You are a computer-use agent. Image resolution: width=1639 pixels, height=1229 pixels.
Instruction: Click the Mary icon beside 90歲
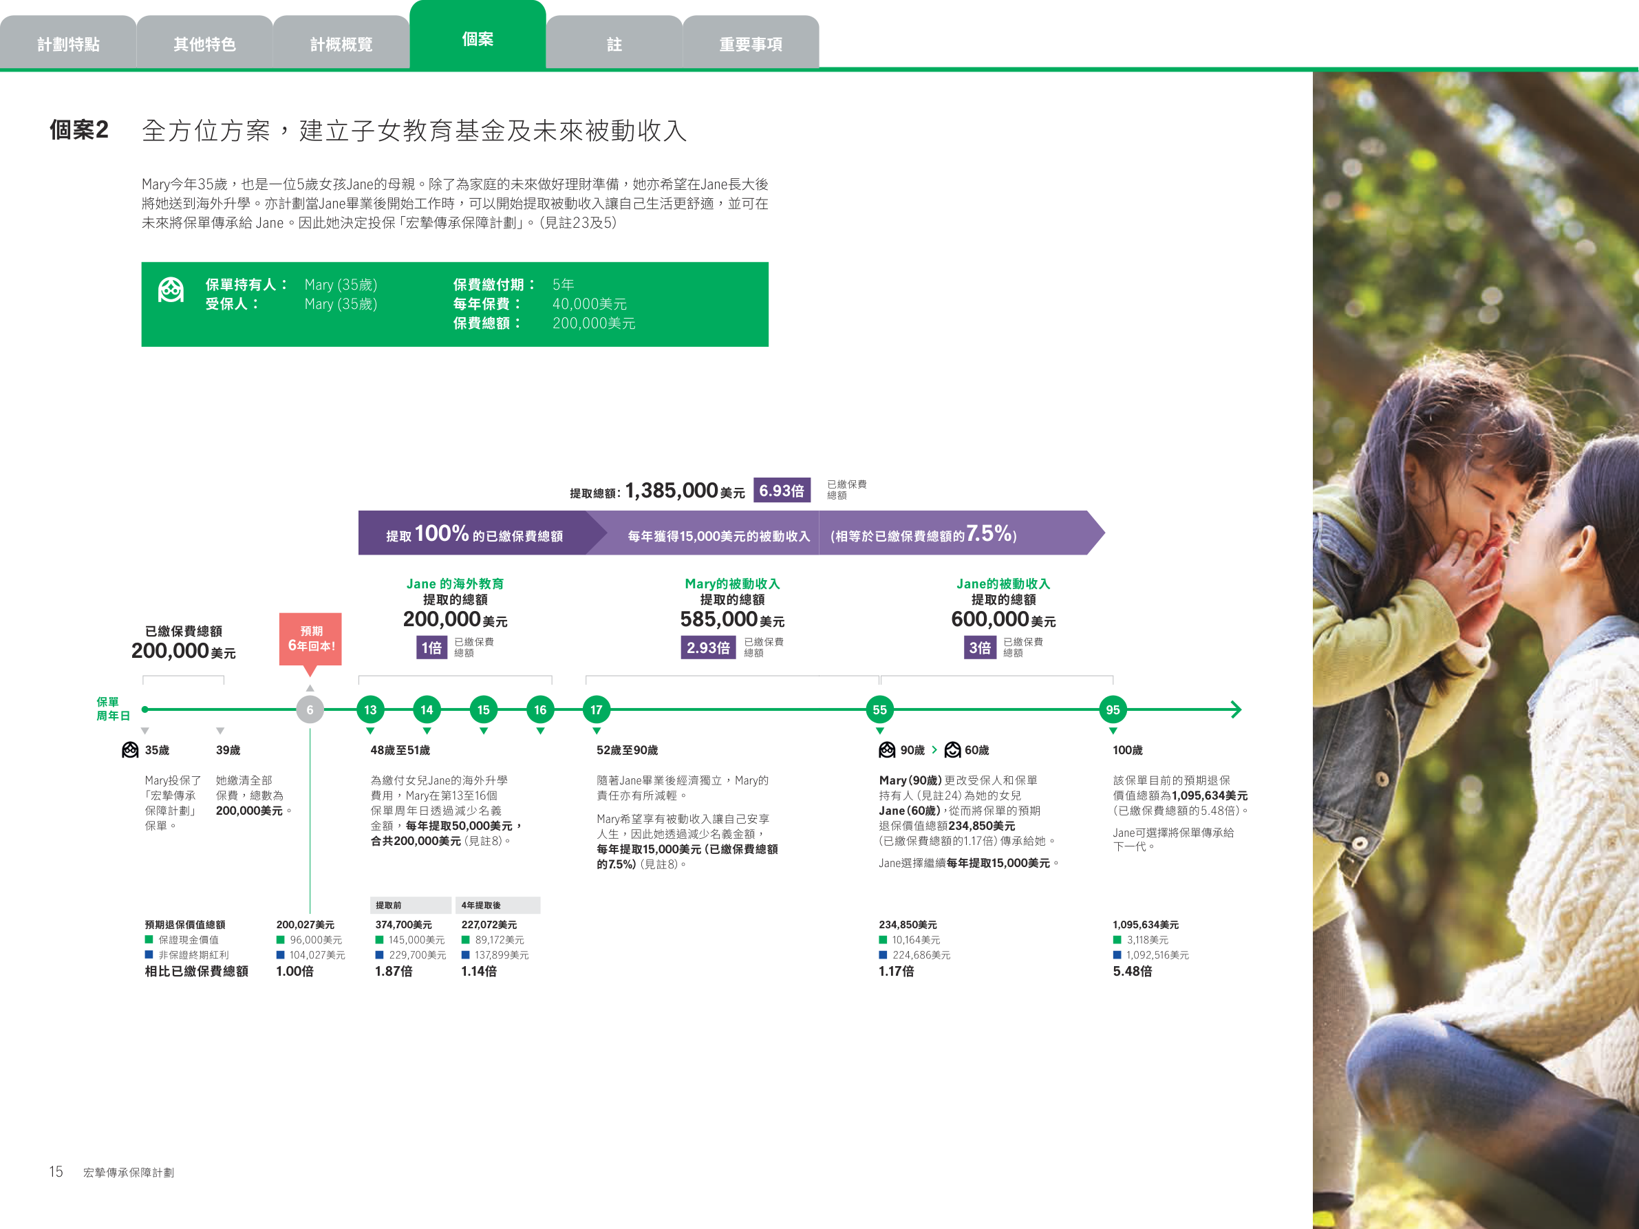[887, 749]
